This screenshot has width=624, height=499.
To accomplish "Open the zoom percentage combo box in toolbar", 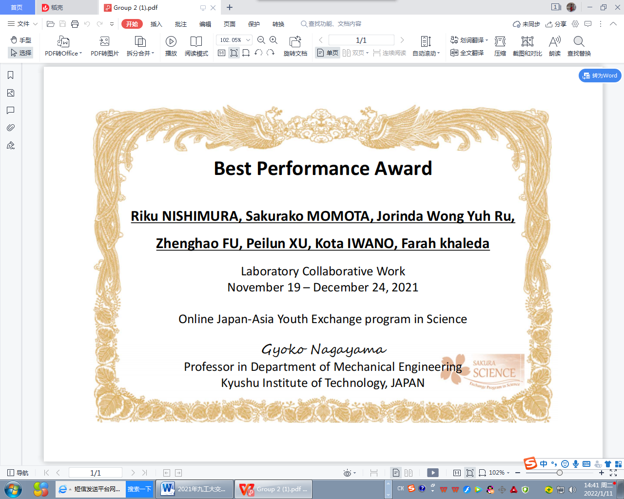I will [234, 40].
